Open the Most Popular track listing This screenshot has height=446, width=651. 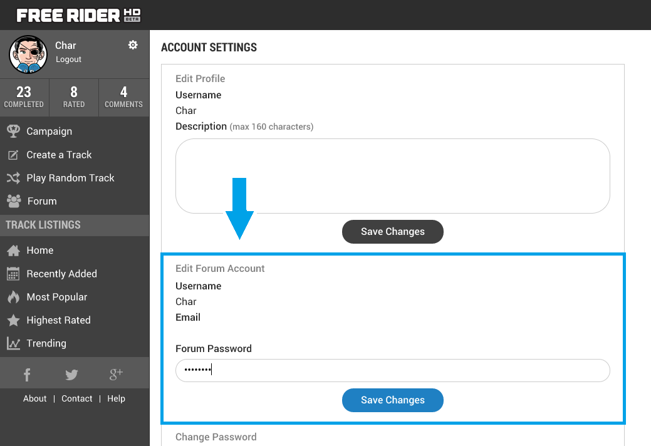click(x=56, y=297)
